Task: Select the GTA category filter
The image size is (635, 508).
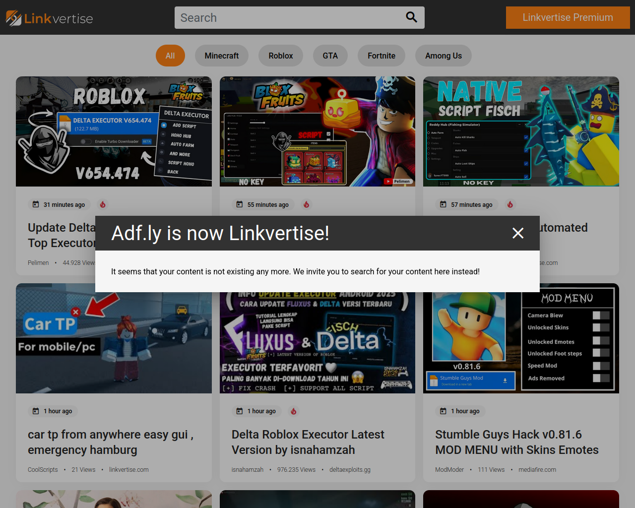Action: point(330,56)
